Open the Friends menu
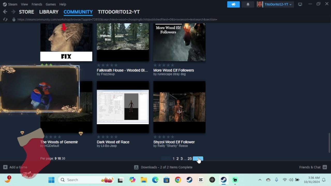The width and height of the screenshot is (331, 186). (x=37, y=4)
